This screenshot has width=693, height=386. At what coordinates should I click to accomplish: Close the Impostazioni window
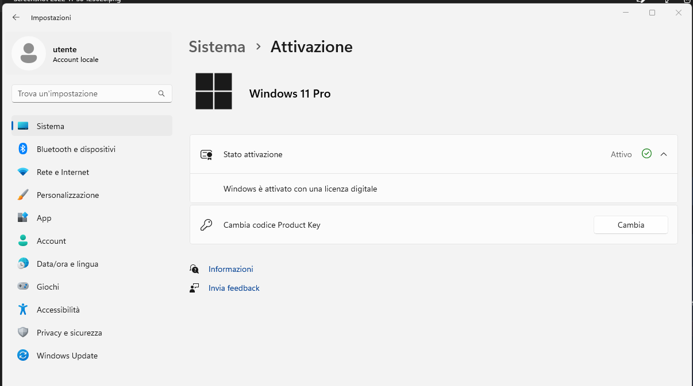[679, 13]
